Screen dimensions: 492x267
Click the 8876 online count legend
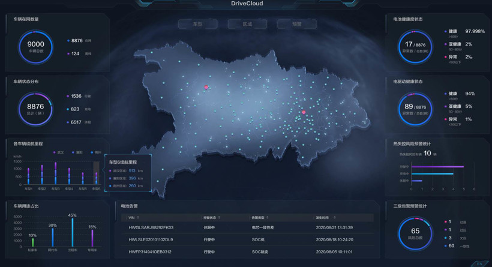pos(79,40)
